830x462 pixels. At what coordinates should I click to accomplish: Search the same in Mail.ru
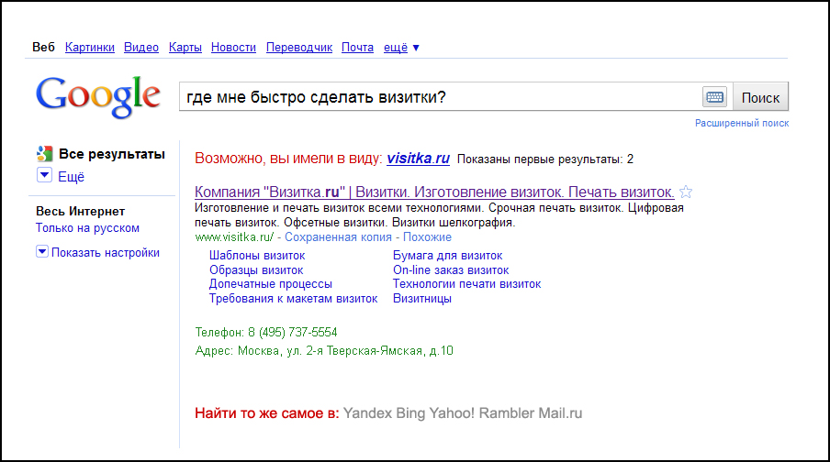click(x=560, y=412)
